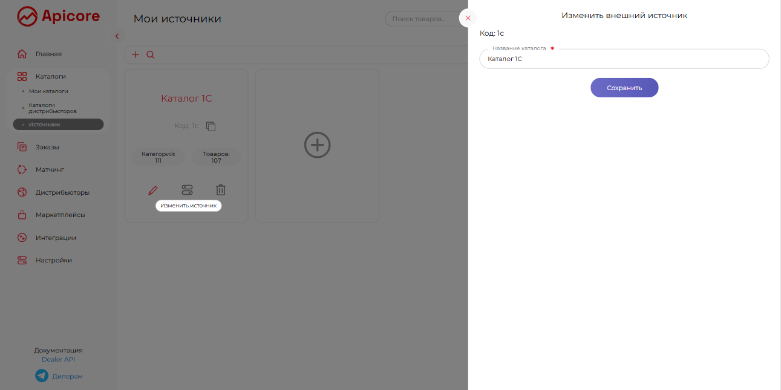
Task: Expand the Каталоги menu section
Action: tap(51, 77)
